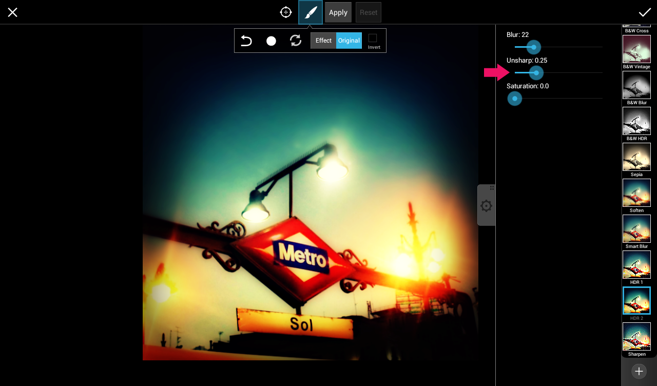Choose the Sharpen effect thumbnail
657x386 pixels.
click(636, 337)
